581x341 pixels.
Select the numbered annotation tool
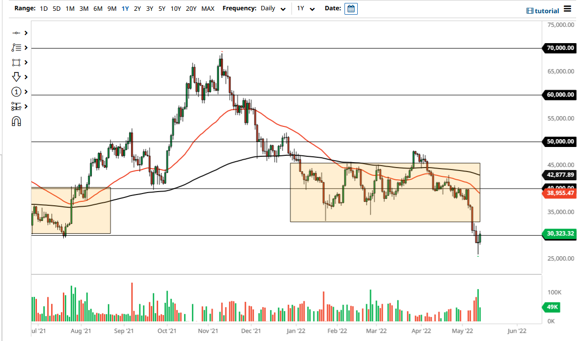click(16, 92)
